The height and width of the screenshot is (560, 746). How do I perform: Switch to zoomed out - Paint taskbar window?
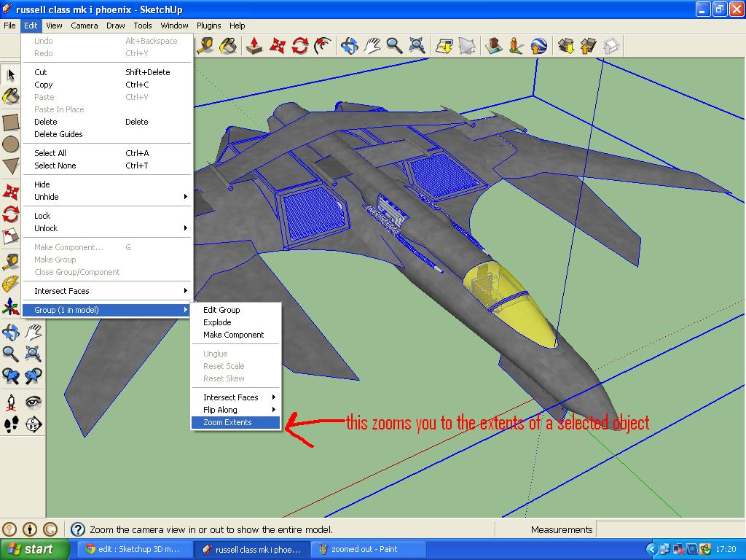point(368,550)
